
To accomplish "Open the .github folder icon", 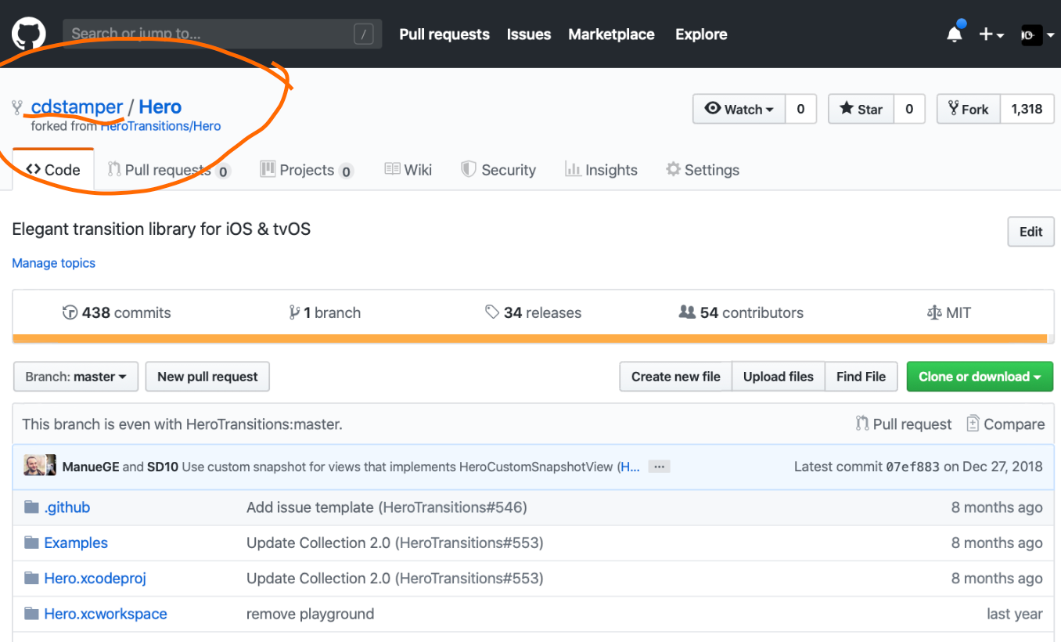I will (33, 507).
